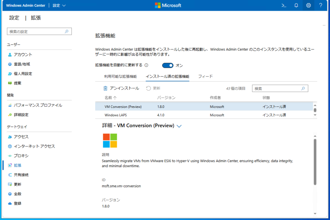Click アンインストール button

click(x=121, y=88)
